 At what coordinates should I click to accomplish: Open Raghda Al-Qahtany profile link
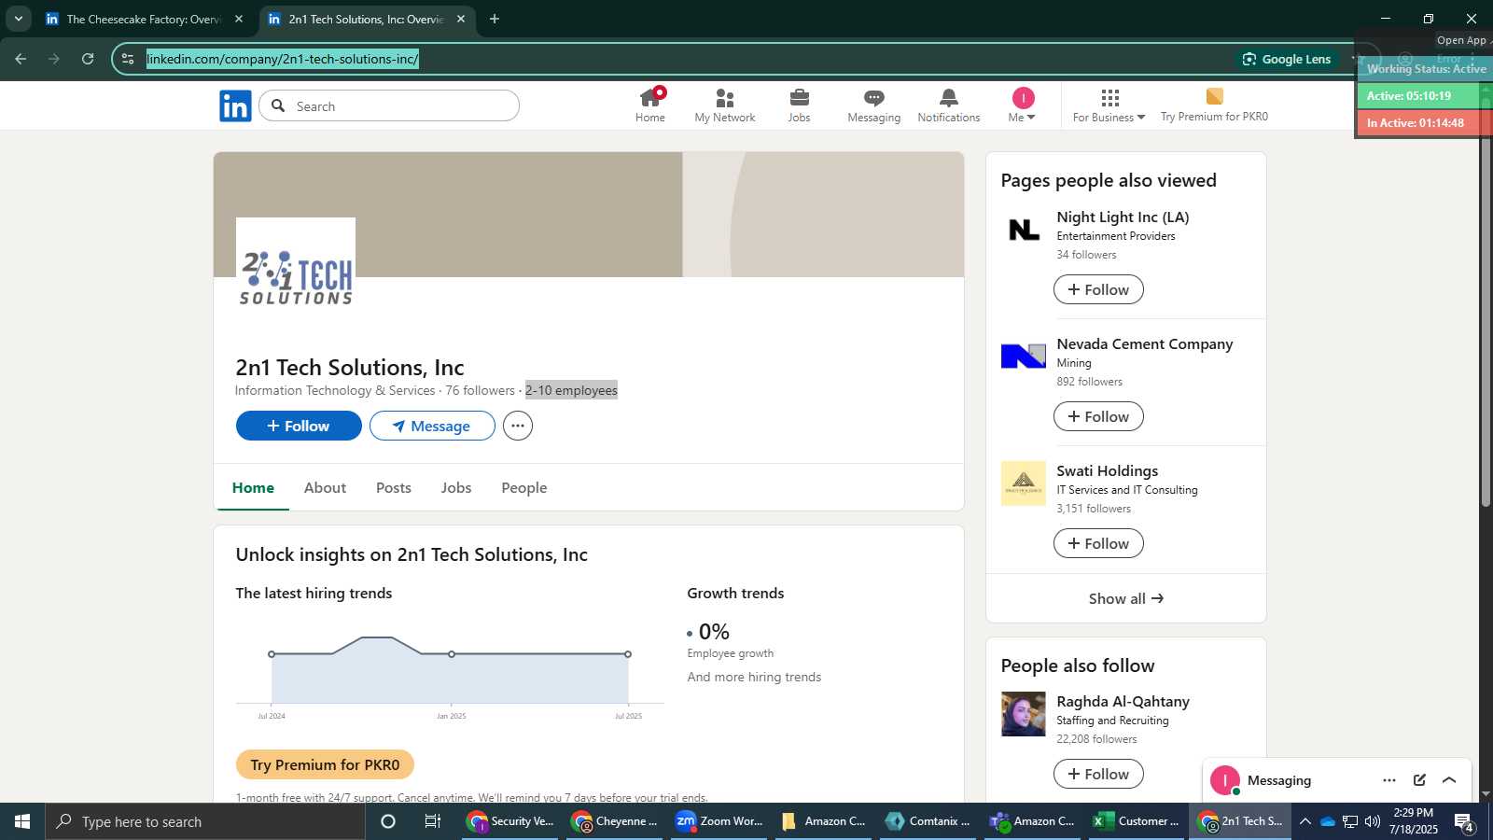pos(1123,701)
